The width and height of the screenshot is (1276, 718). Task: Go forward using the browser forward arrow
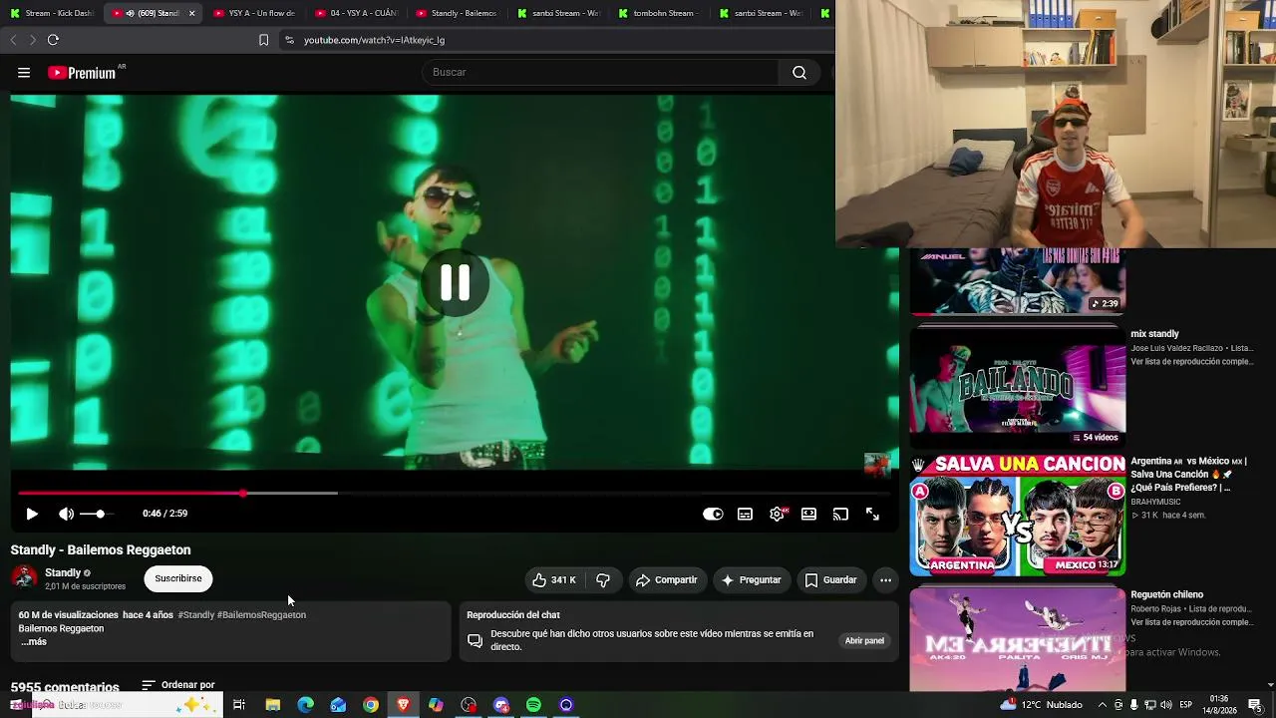[32, 40]
